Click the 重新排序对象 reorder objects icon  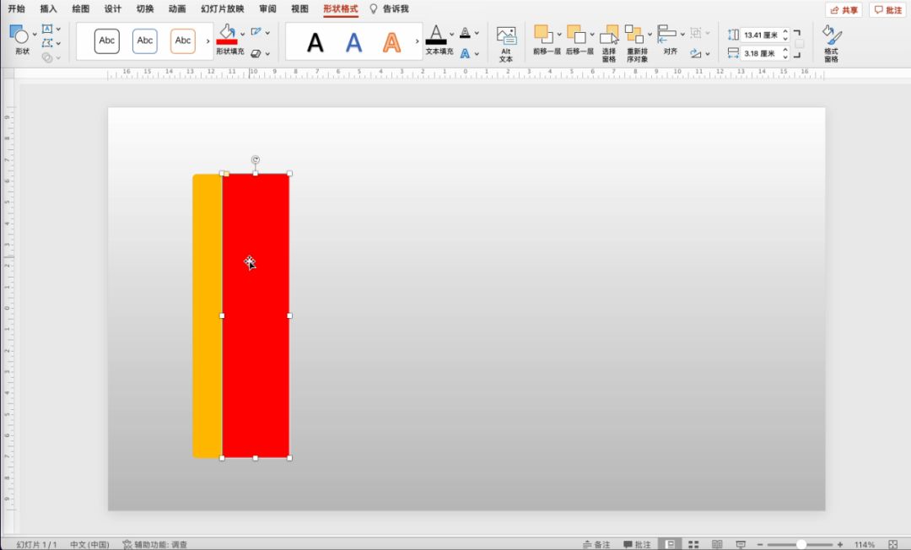coord(633,34)
